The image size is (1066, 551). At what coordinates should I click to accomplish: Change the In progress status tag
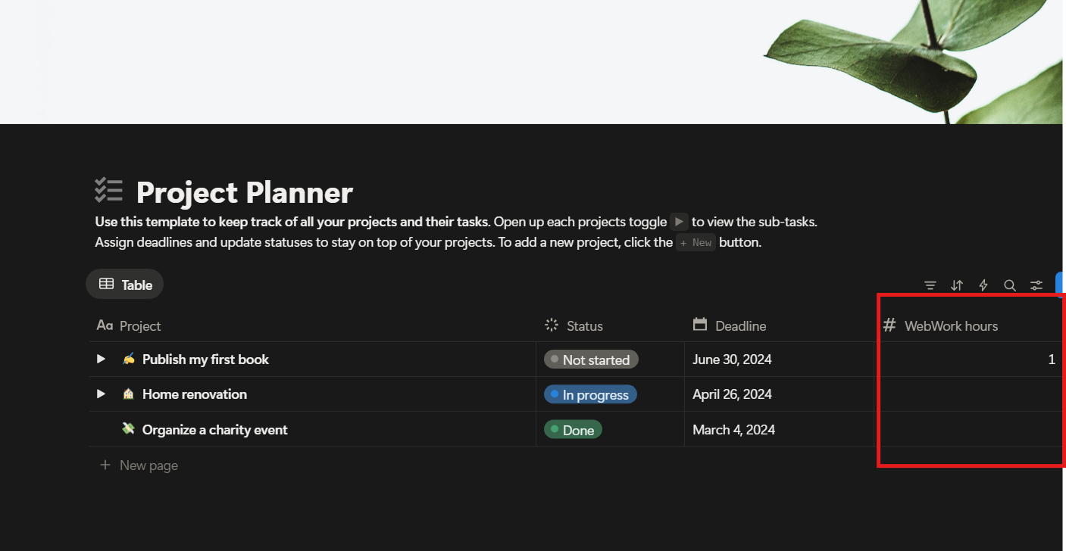590,394
